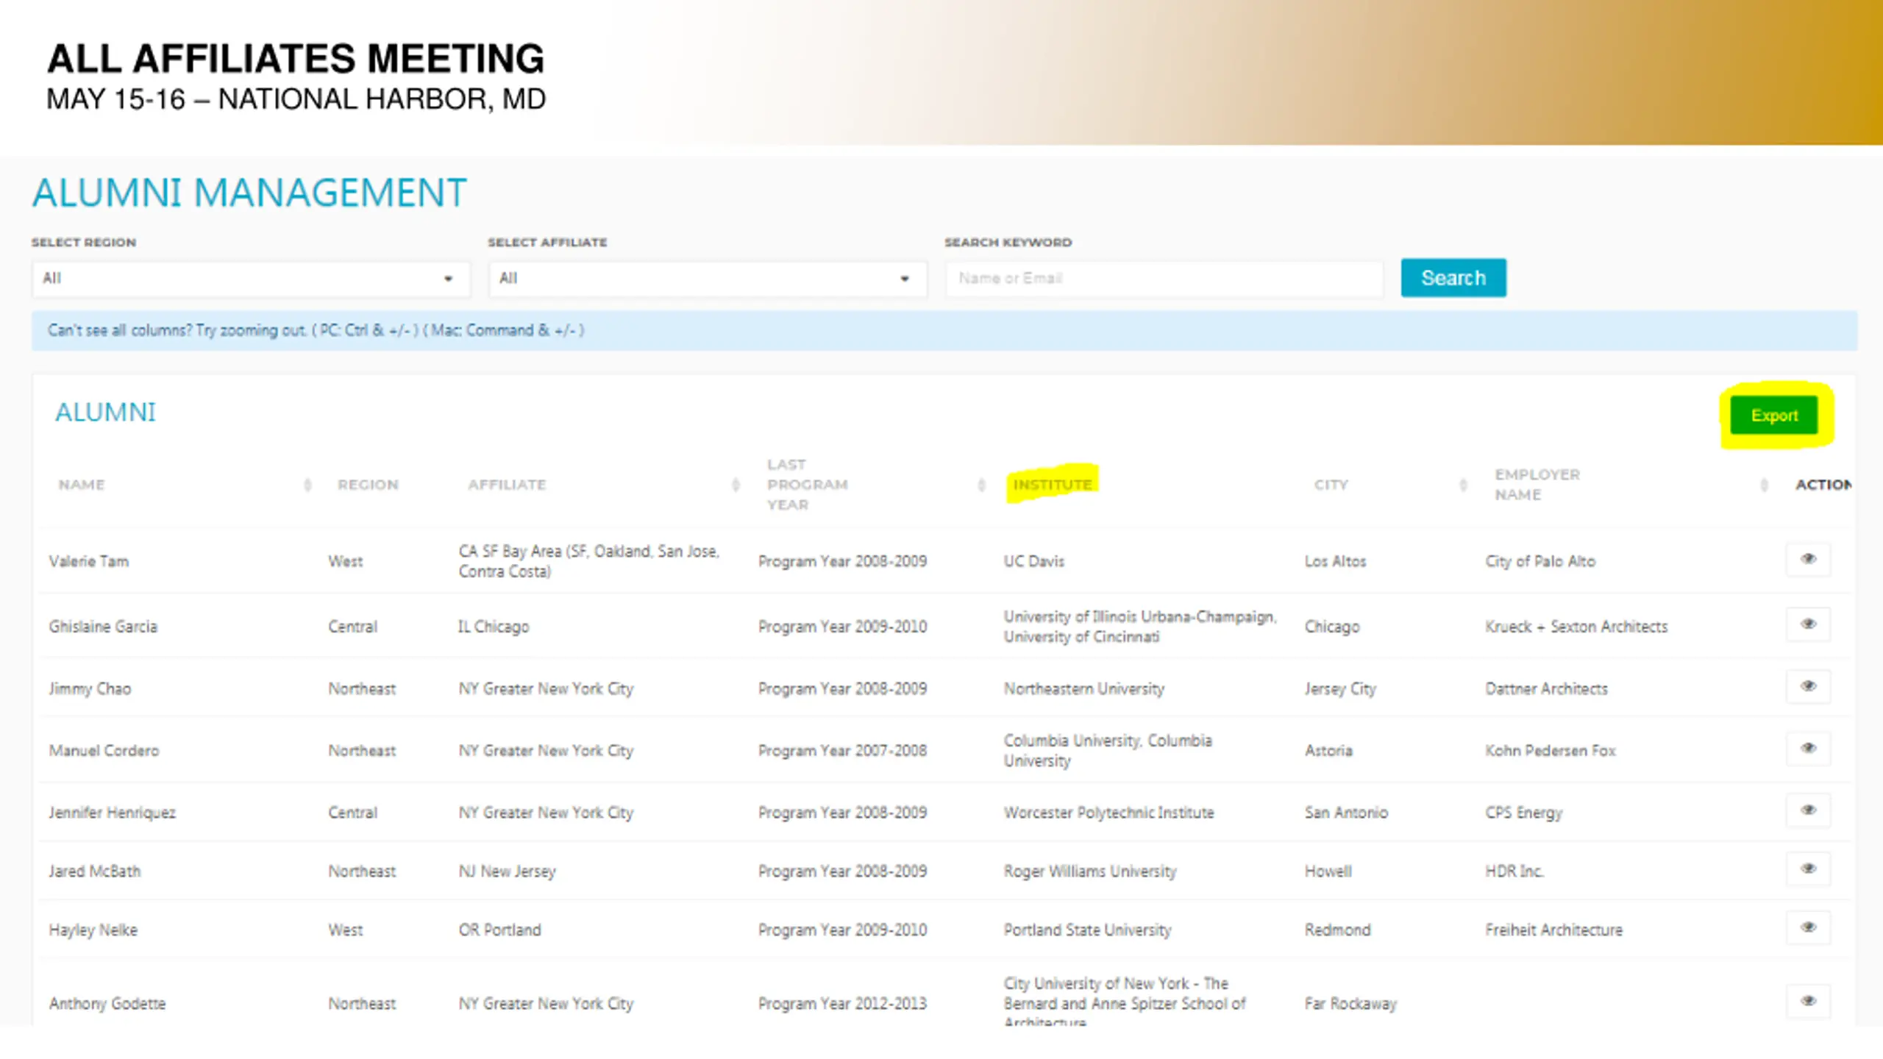1883x1059 pixels.
Task: Select the Hayley Nelke name cell
Action: tap(93, 930)
